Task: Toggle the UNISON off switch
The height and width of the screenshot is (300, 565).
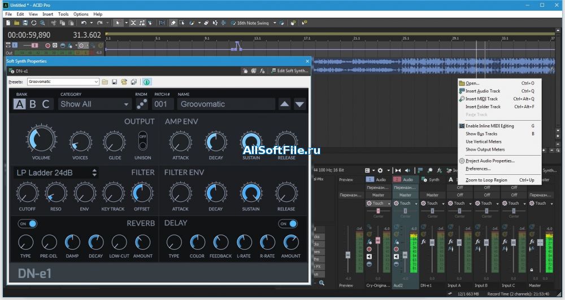Action: click(143, 141)
